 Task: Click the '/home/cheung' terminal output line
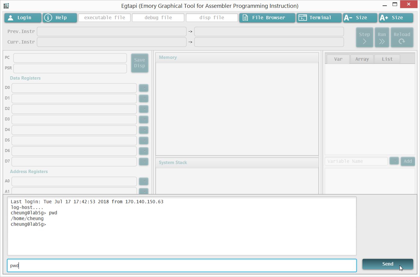(27, 218)
